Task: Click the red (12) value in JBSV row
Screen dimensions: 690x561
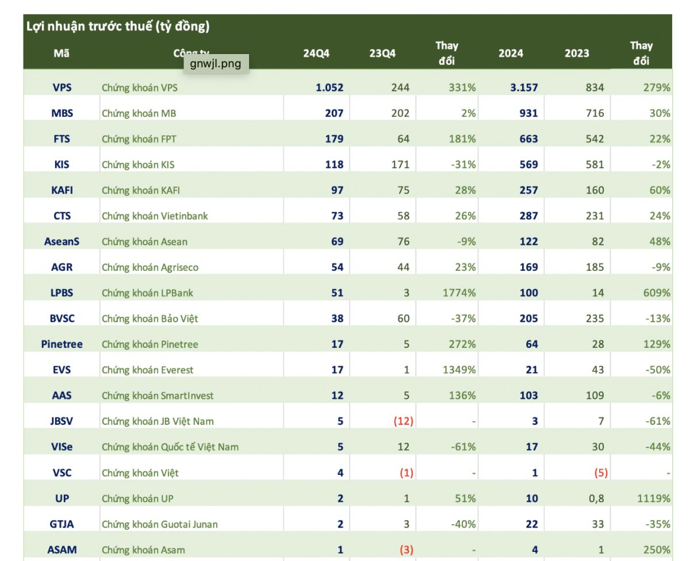Action: (404, 421)
